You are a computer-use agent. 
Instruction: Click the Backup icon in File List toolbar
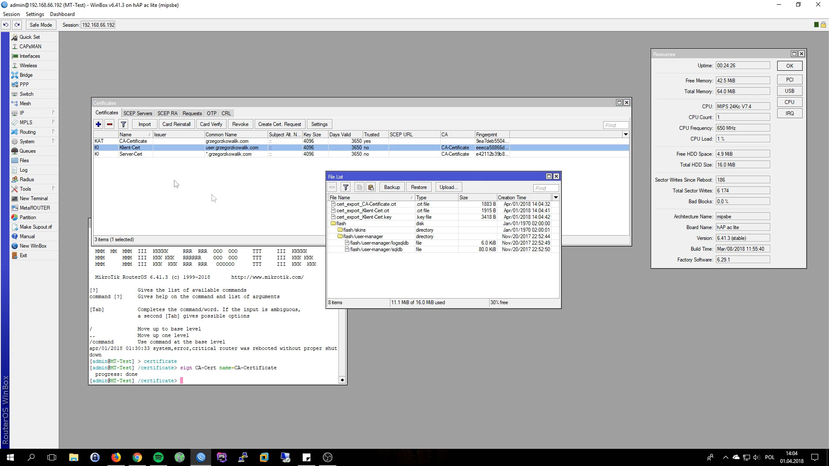pos(392,187)
